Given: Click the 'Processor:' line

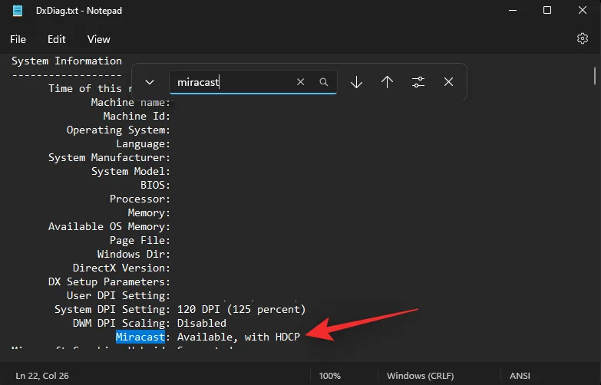Looking at the screenshot, I should 140,199.
